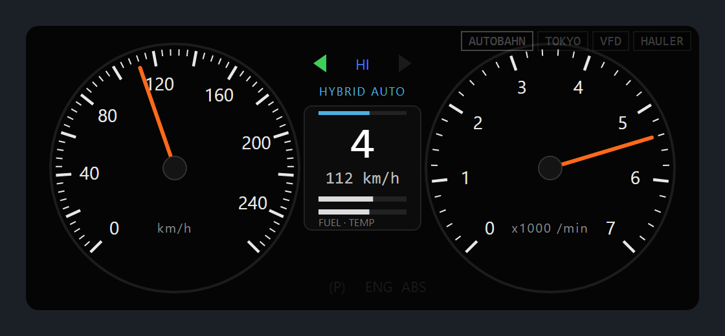Click the FUEL · TEMP label
This screenshot has height=336, width=725.
click(346, 223)
